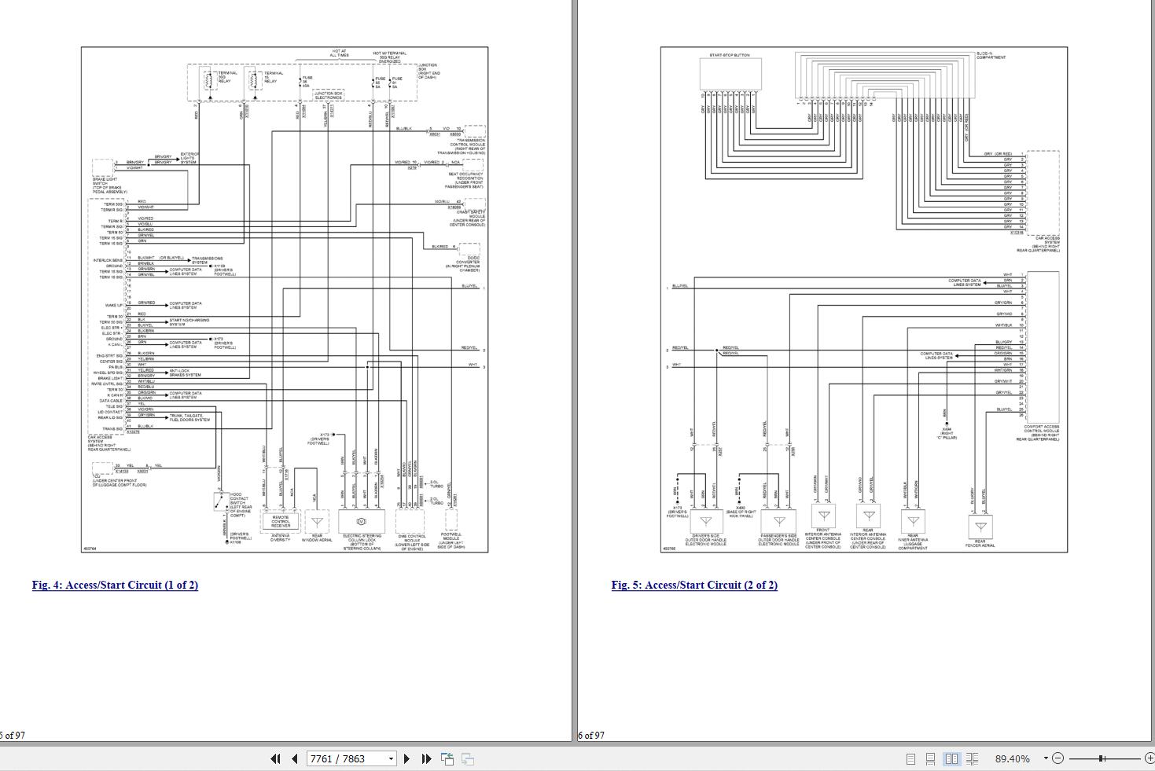This screenshot has width=1155, height=771.
Task: Go to the previous page
Action: (x=294, y=758)
